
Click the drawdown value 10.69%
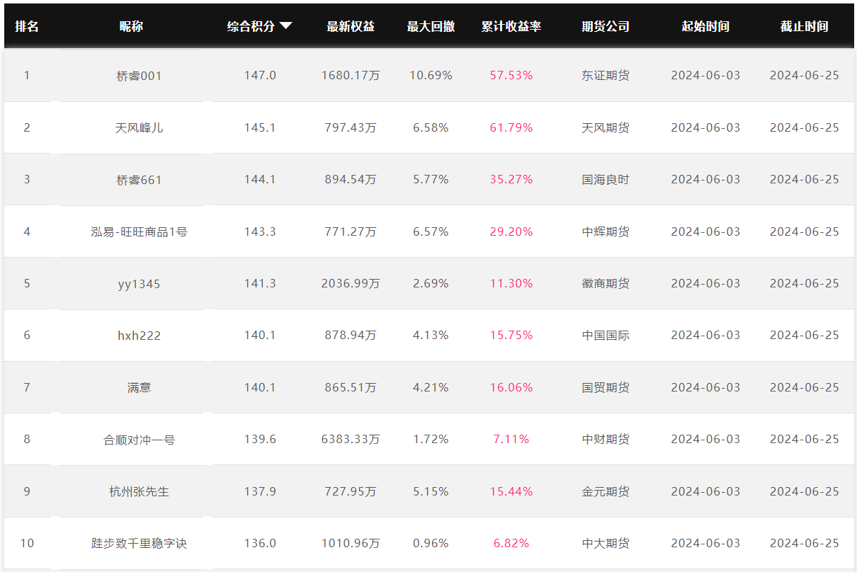click(x=431, y=75)
